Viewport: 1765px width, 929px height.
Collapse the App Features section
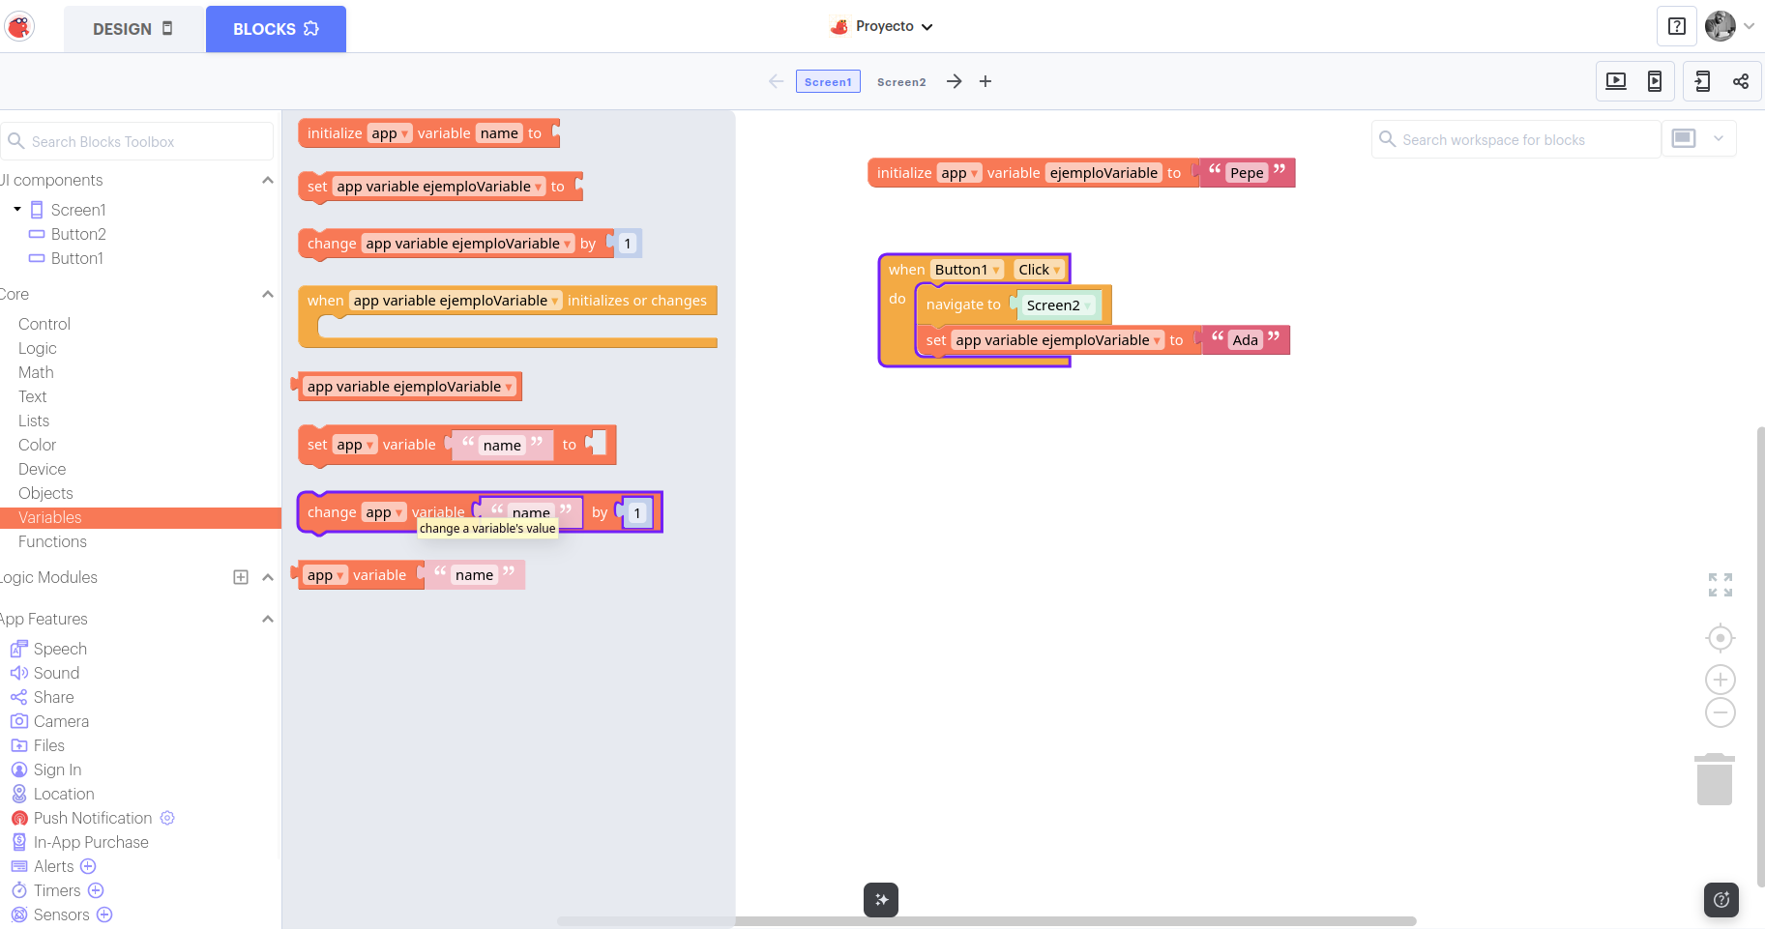[x=268, y=619]
